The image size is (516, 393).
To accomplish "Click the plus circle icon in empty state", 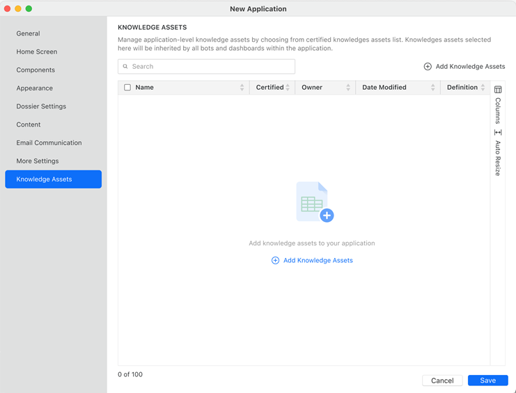I will tap(275, 260).
